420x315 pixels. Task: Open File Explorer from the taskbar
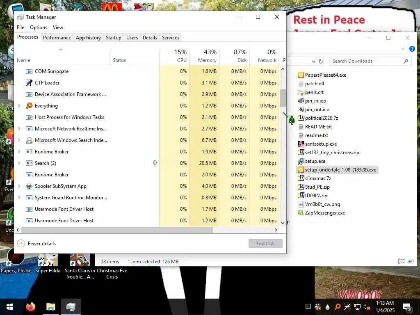[x=50, y=307]
